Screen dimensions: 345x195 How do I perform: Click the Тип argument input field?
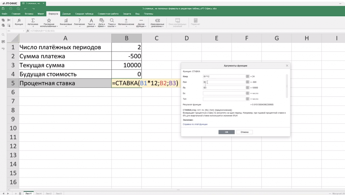tap(224, 99)
